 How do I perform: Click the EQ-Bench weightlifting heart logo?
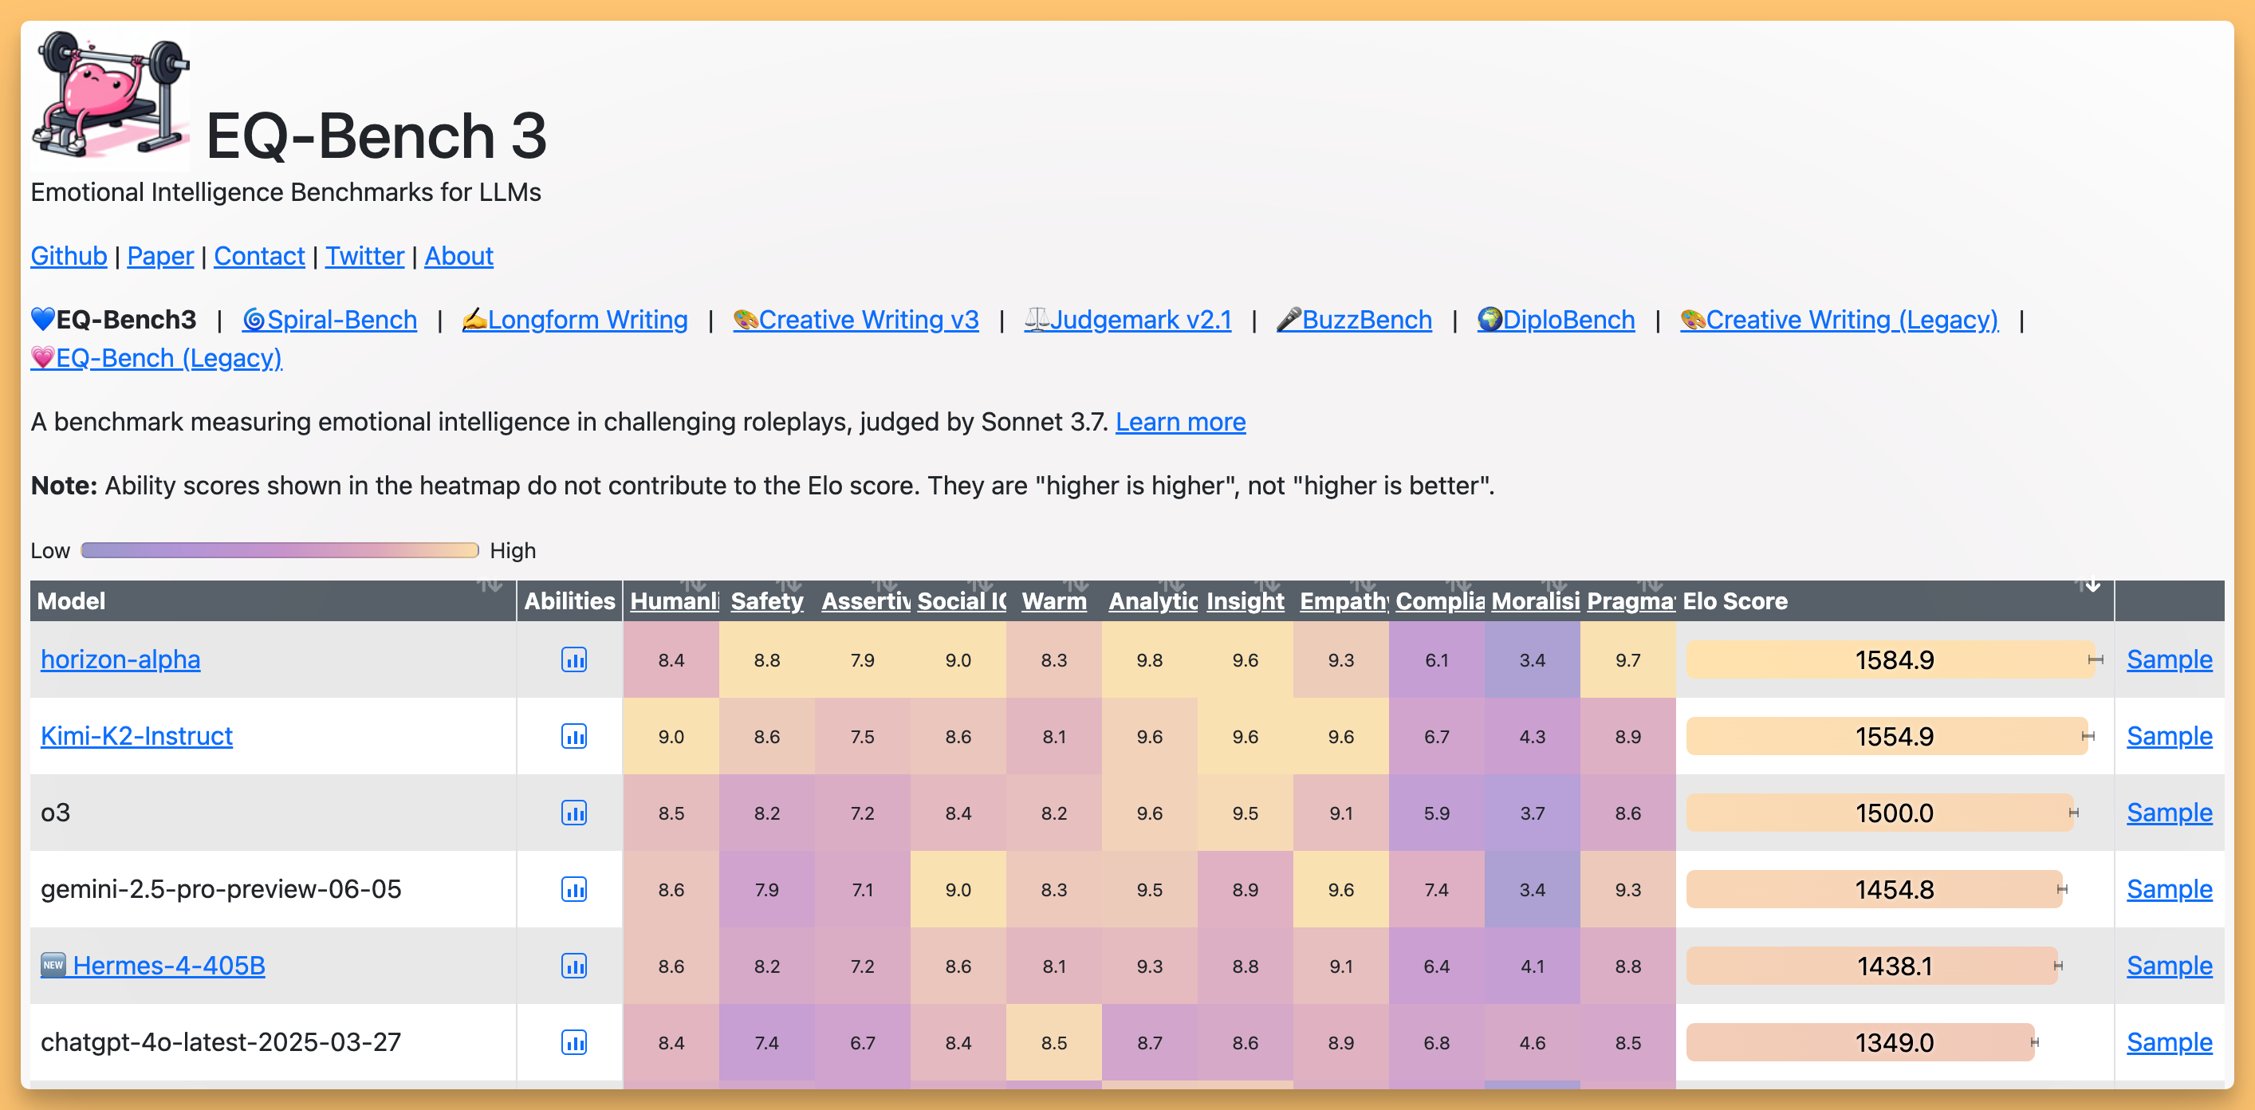pos(109,96)
